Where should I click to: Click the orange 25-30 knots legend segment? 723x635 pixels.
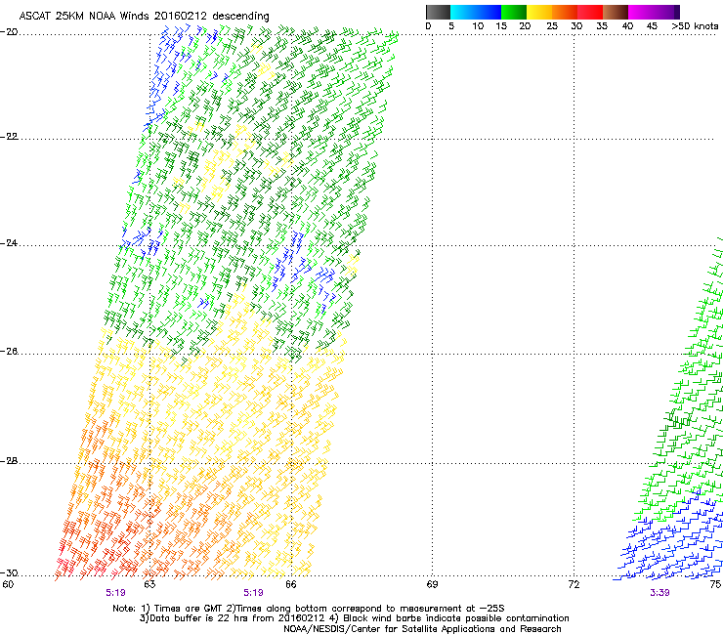(565, 12)
